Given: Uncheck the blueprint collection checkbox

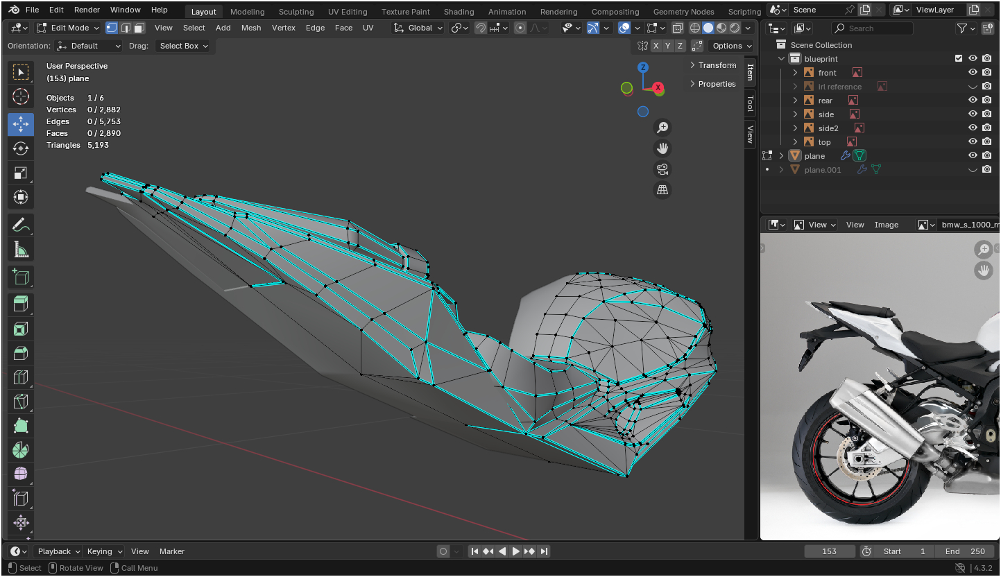Looking at the screenshot, I should coord(959,58).
